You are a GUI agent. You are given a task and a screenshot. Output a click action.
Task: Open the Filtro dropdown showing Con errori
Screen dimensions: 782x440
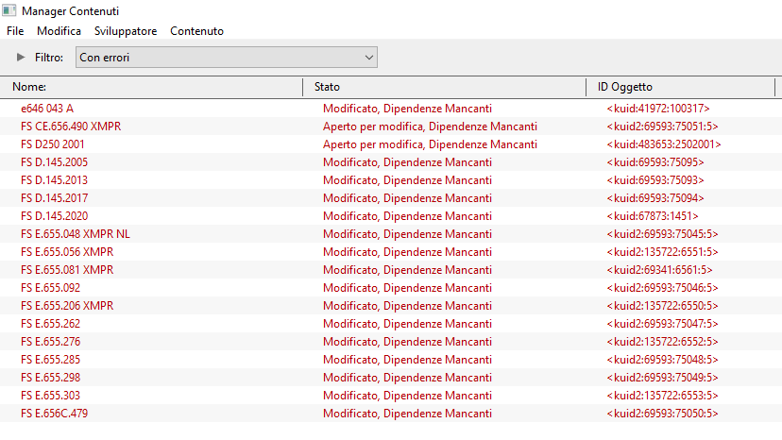coord(227,58)
